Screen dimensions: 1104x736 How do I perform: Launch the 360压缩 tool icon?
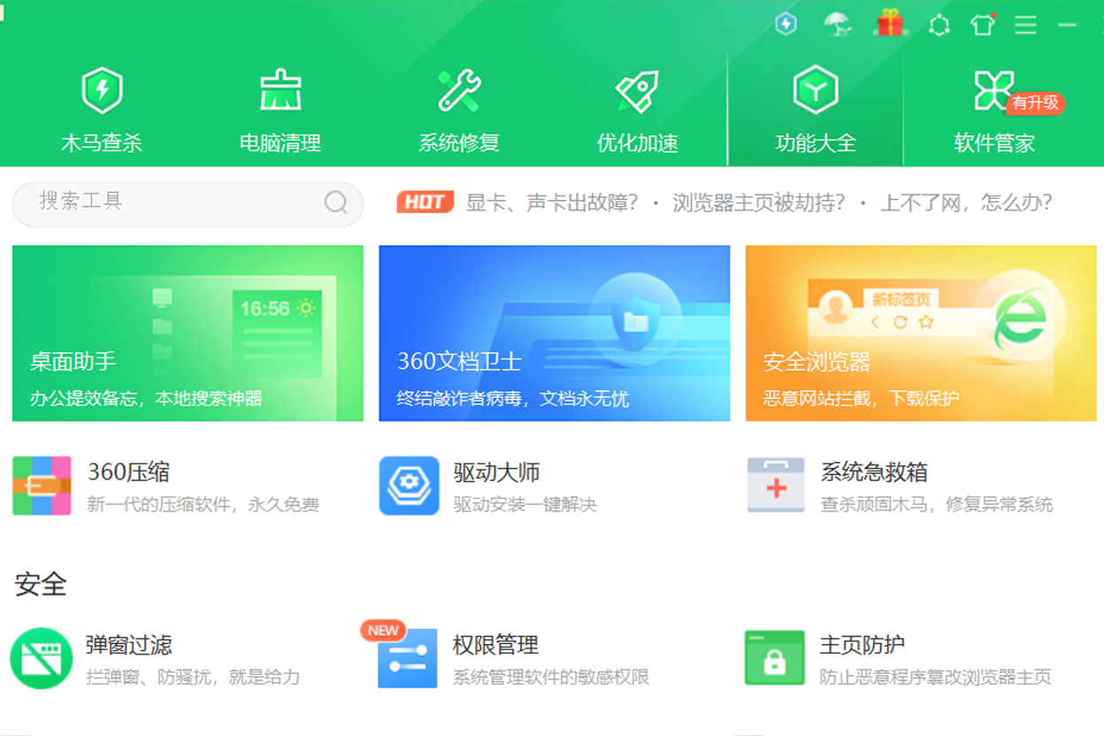click(42, 486)
